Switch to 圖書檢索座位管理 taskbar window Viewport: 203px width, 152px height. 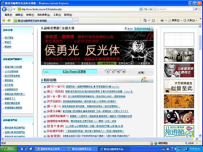50,149
